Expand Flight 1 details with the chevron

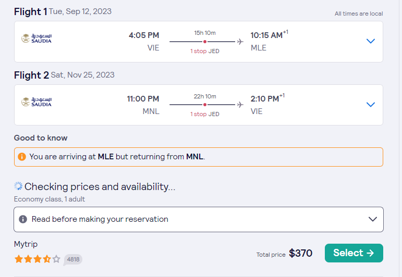(x=371, y=41)
